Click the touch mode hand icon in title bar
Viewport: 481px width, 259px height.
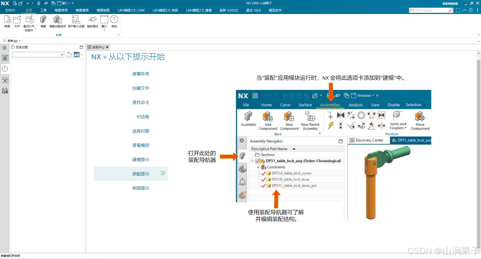point(46,3)
